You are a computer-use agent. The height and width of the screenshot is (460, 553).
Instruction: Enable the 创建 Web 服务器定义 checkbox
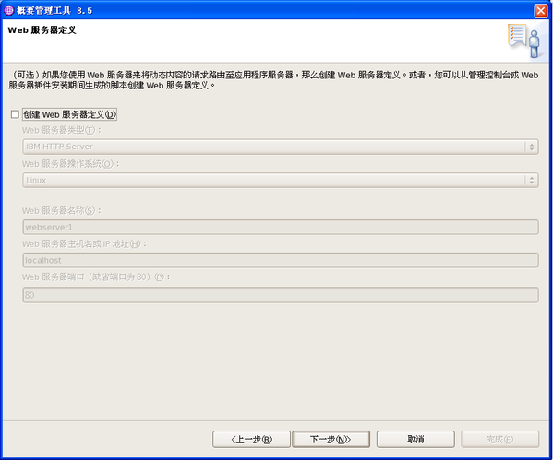point(15,114)
